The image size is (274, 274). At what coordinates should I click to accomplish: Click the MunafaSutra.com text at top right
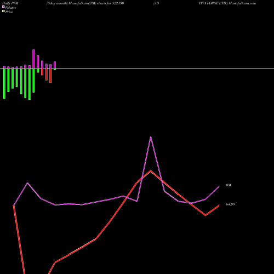tap(242, 3)
